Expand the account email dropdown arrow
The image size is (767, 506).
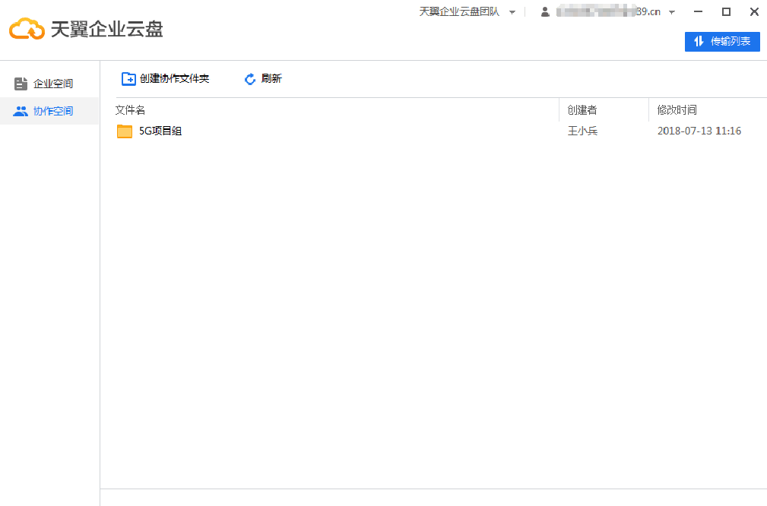(672, 12)
